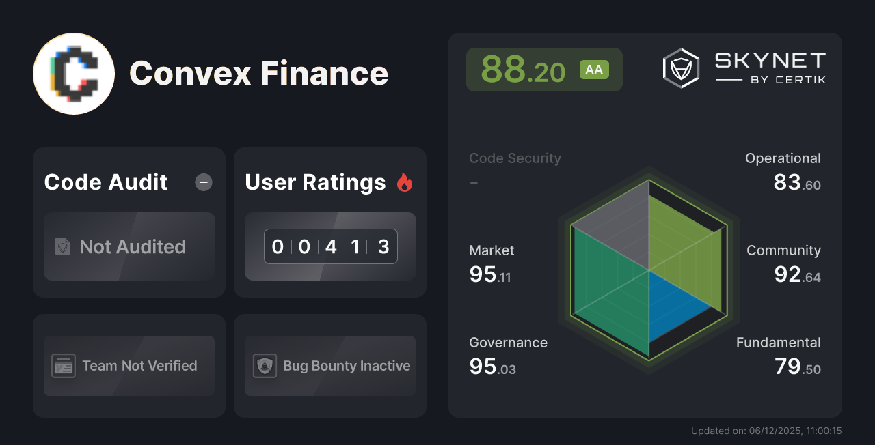Click the bug shield icon for Bug Bounty
Viewport: 875px width, 445px height.
coord(264,366)
